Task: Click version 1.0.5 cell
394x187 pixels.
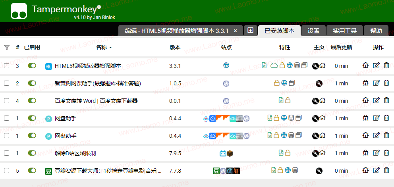Action: 175,83
